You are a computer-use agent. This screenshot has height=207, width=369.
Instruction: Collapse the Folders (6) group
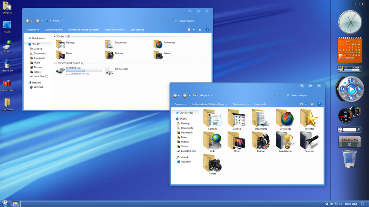55,36
